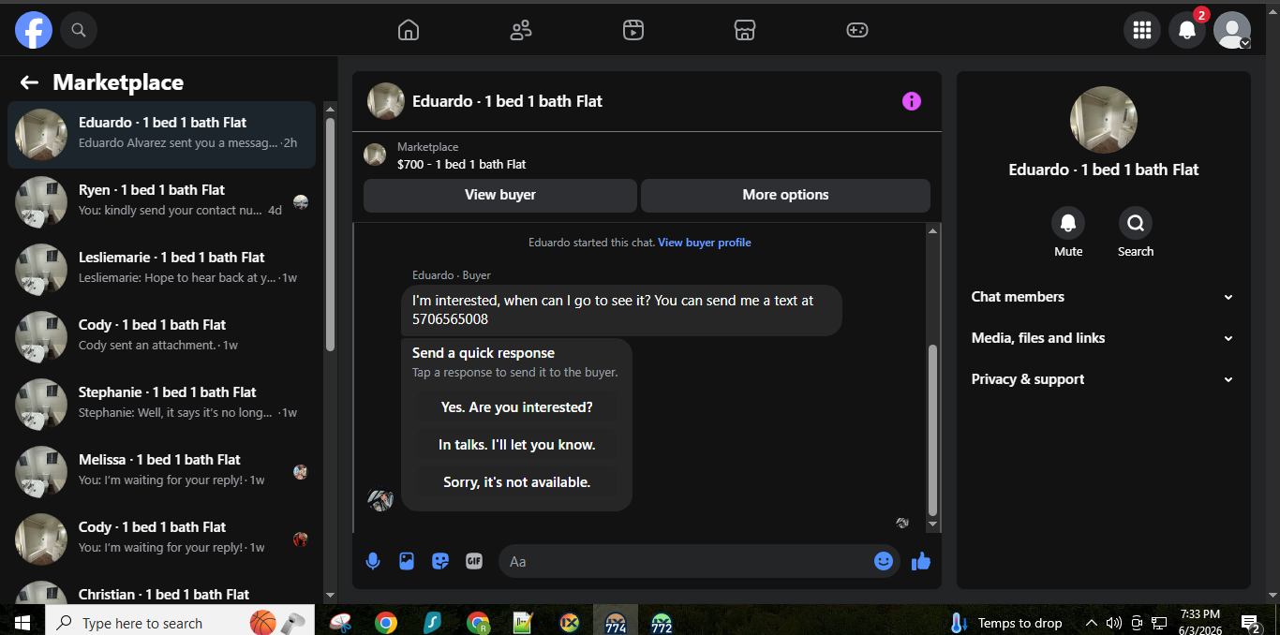Open the Lesliemarie conversation
Viewport: 1280px width, 635px height.
[x=161, y=270]
